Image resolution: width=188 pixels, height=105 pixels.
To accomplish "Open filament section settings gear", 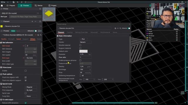I will point(40,21).
